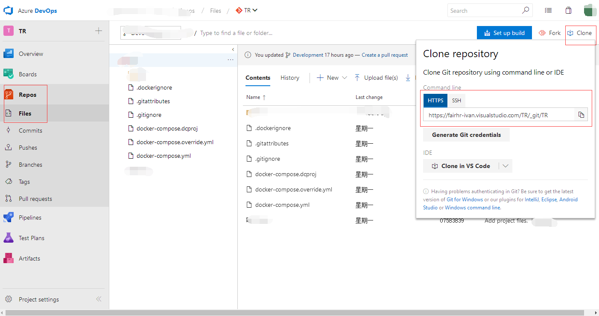The width and height of the screenshot is (599, 316).
Task: Open the more options ellipsis in file tree
Action: tap(231, 60)
